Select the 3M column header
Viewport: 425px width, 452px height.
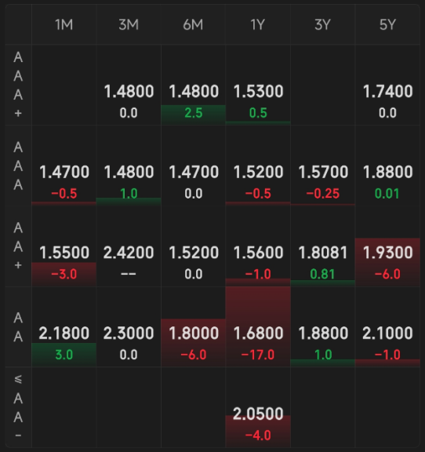[x=129, y=25]
